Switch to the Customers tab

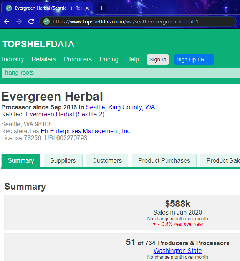(x=107, y=160)
